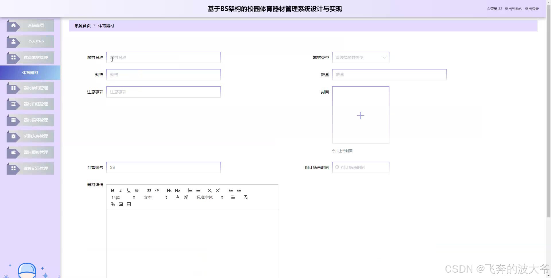Screen dimensions: 551x278
Task: Decrease indent in the editor
Action: pos(230,190)
